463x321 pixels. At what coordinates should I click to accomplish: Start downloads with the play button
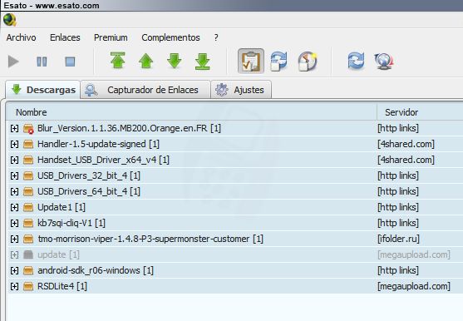coord(13,62)
